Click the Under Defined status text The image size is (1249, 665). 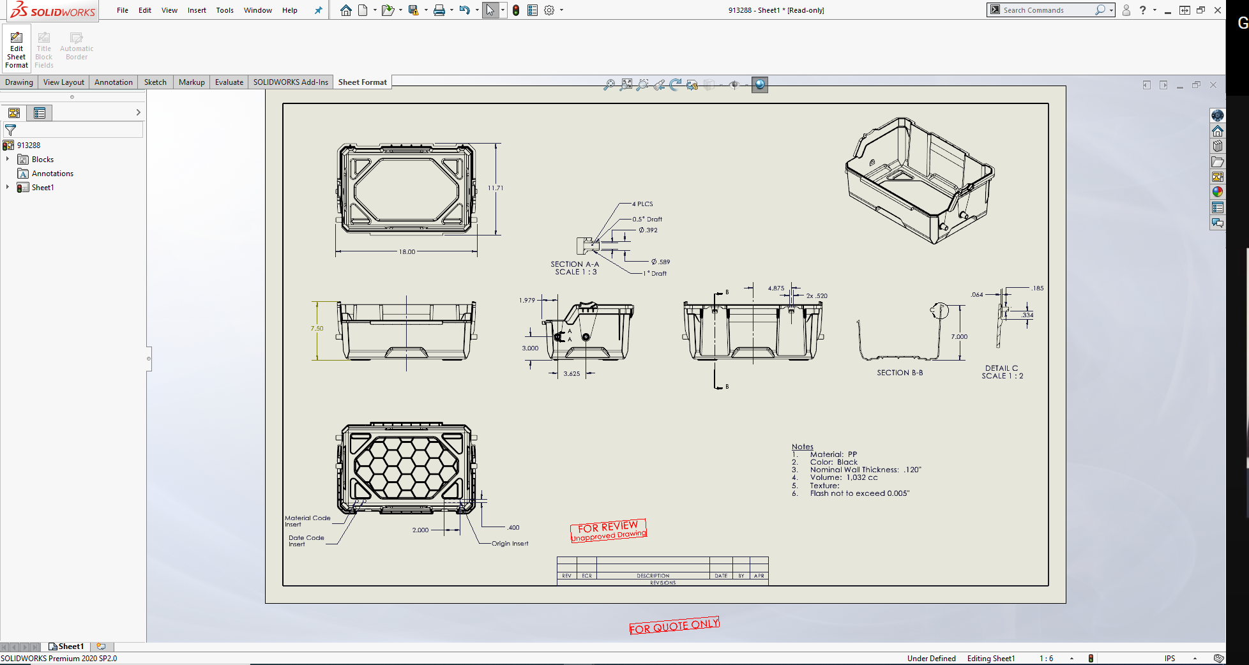point(931,658)
